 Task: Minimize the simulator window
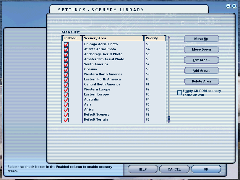tap(228, 6)
